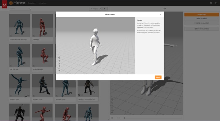220x121 pixels.
Task: Click the Review heading in the dialog
Action: pos(140,20)
